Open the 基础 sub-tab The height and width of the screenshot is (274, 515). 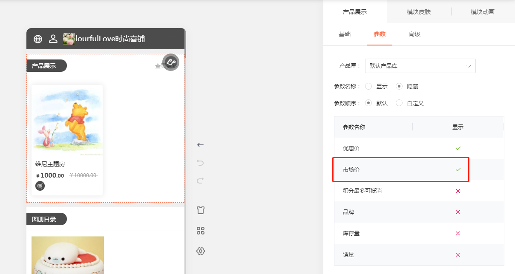pos(345,34)
